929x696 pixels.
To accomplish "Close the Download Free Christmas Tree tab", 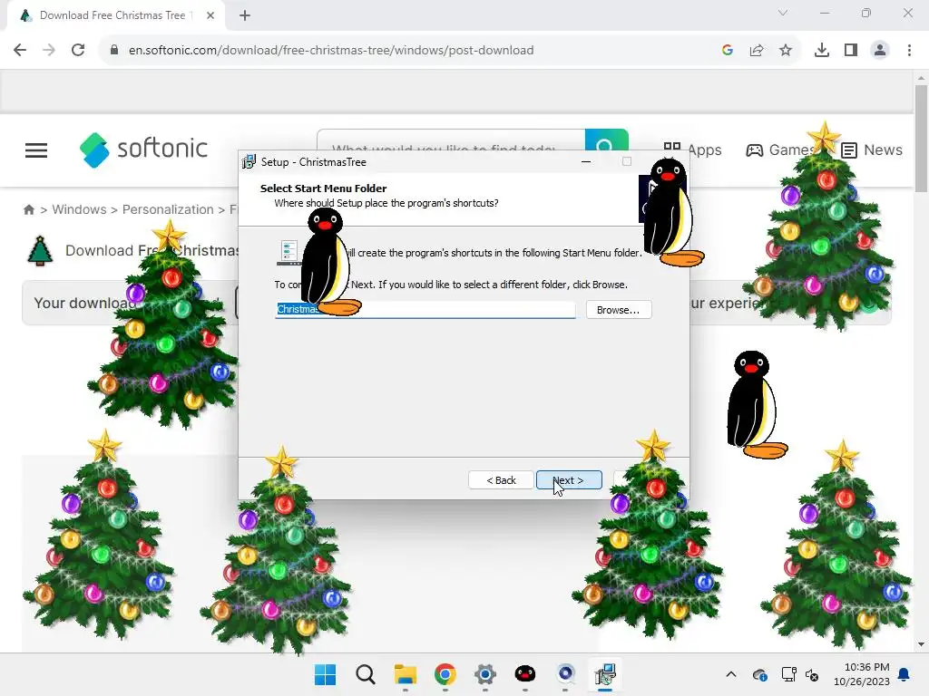I will (x=210, y=15).
